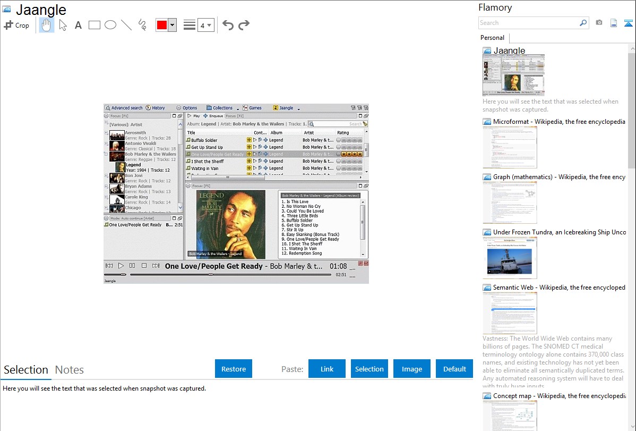Click inside the Flamory search field
636x431 pixels.
tap(528, 23)
